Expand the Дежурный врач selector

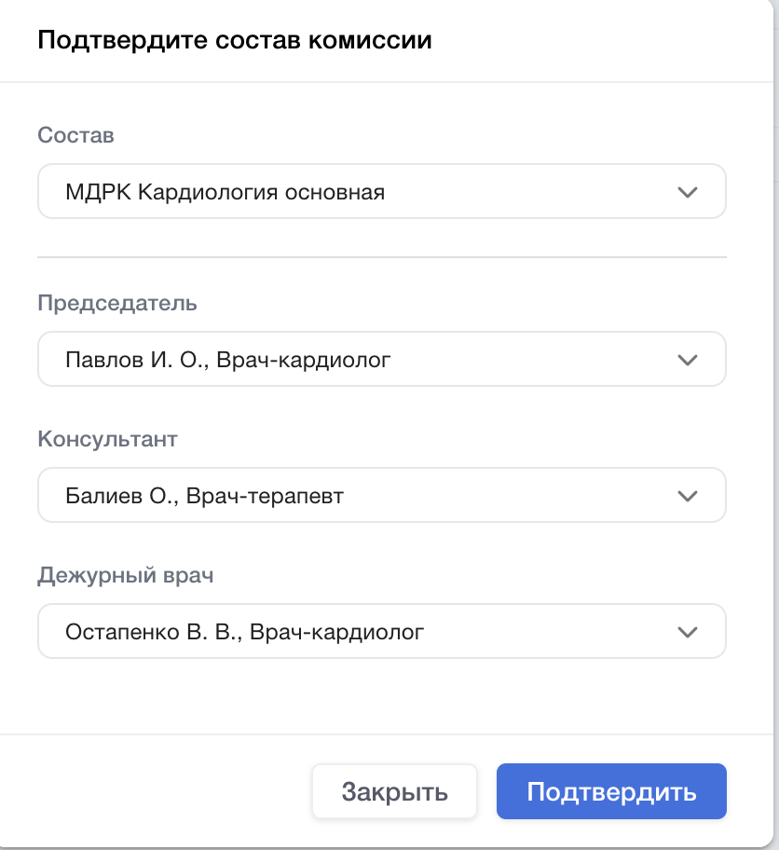click(x=381, y=632)
